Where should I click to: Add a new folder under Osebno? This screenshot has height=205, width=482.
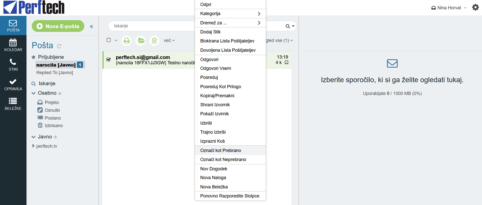click(60, 93)
